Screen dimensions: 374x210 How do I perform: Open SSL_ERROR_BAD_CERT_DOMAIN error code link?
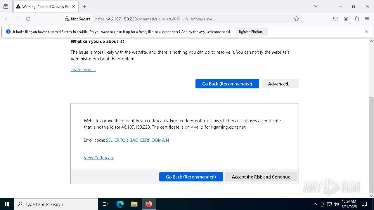point(137,140)
